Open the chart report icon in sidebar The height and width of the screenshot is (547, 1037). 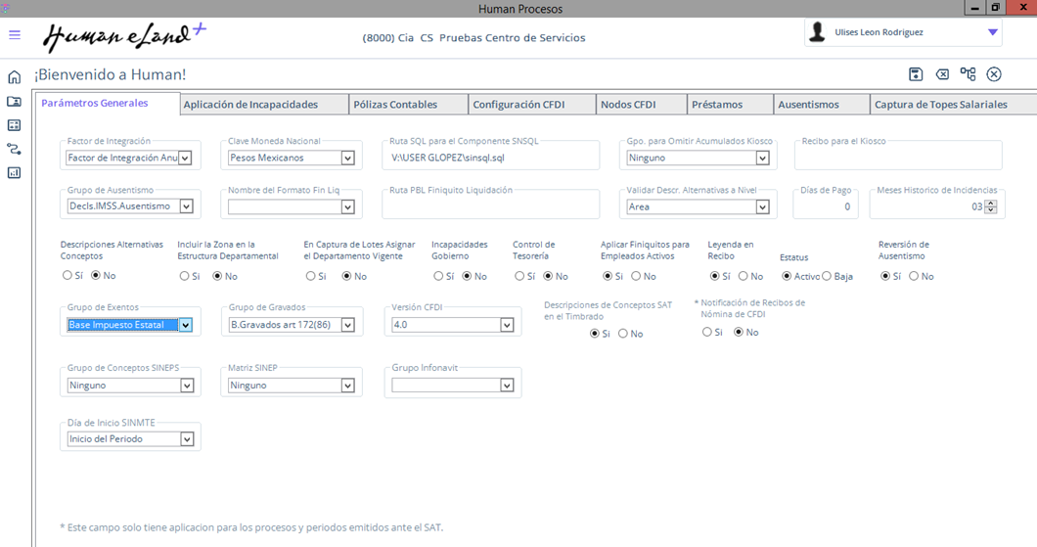click(x=14, y=173)
